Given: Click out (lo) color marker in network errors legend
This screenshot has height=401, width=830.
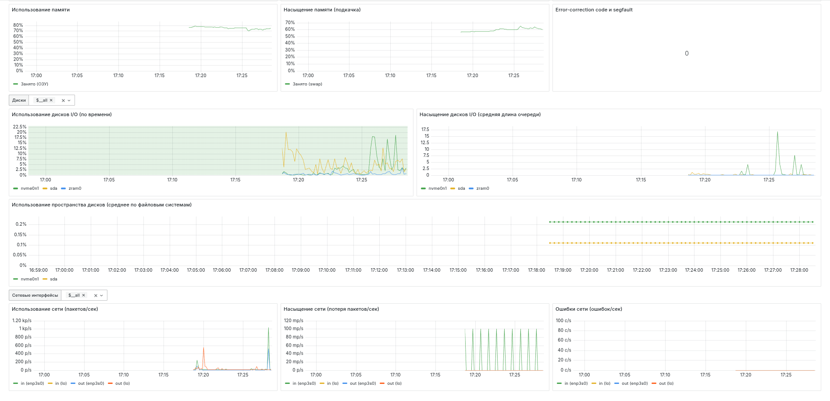Looking at the screenshot, I should (654, 383).
